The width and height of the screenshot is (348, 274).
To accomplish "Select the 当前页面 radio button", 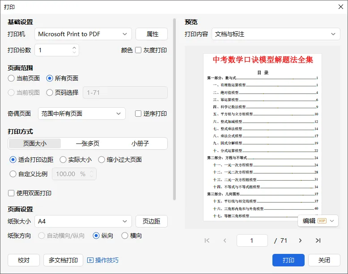I will coord(11,78).
